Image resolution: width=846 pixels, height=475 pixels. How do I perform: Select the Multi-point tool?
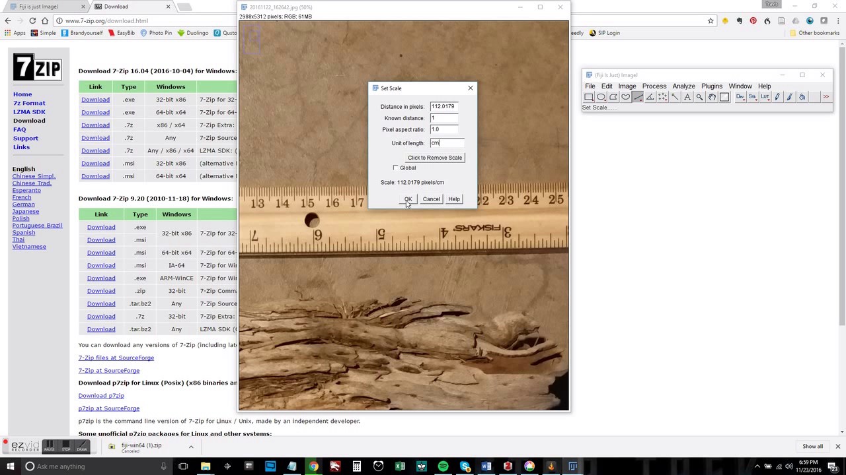pyautogui.click(x=663, y=97)
